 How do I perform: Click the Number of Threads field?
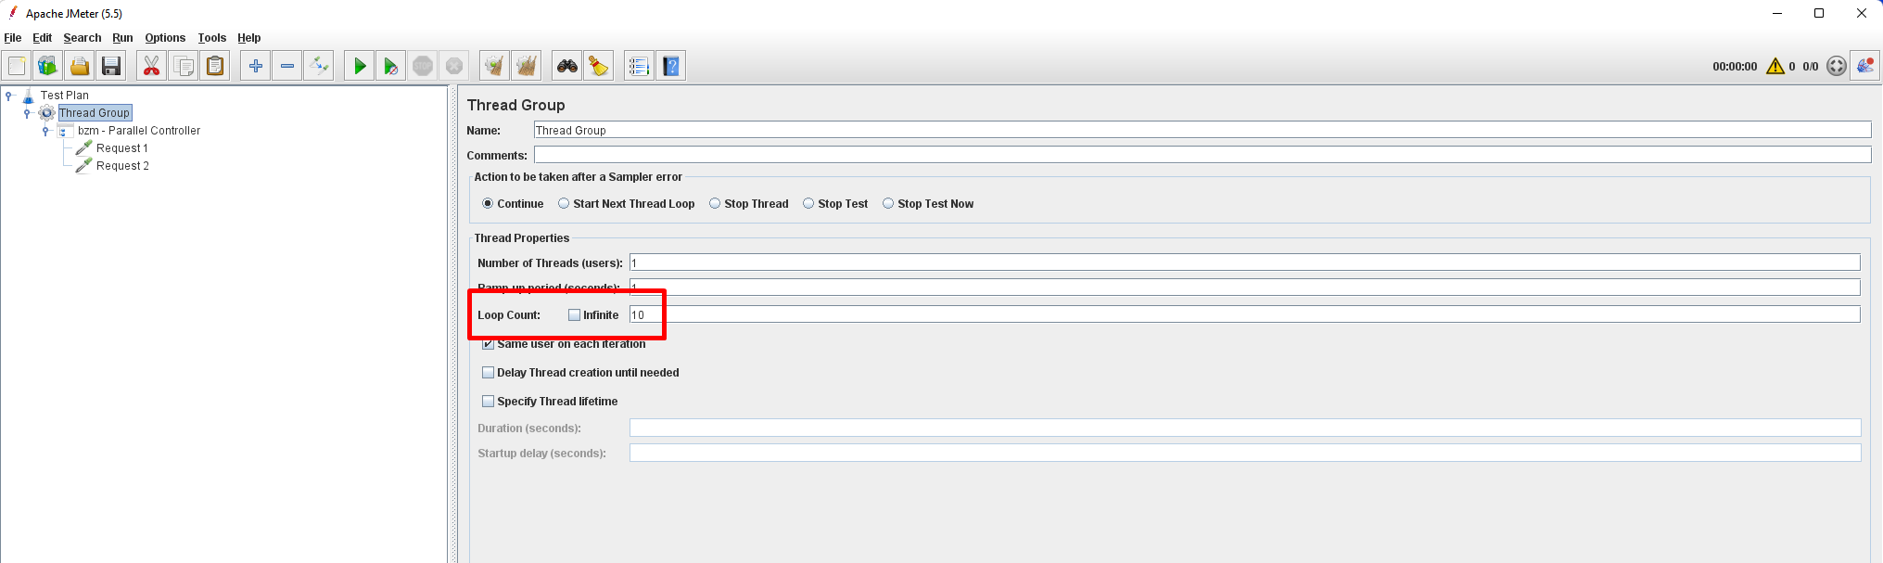point(1245,263)
